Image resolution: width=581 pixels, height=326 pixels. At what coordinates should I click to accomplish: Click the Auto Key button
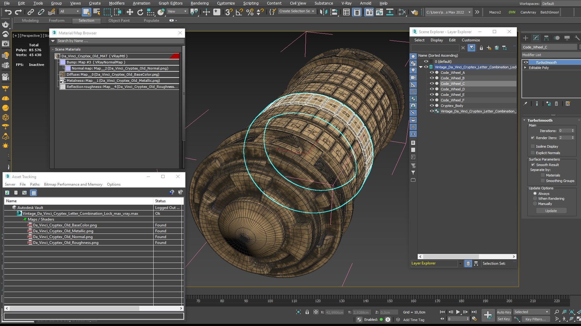click(504, 312)
